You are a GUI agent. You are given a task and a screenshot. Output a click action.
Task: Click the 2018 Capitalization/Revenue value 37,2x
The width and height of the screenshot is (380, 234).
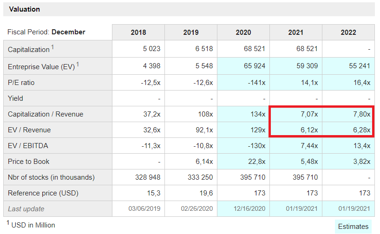[x=152, y=114]
